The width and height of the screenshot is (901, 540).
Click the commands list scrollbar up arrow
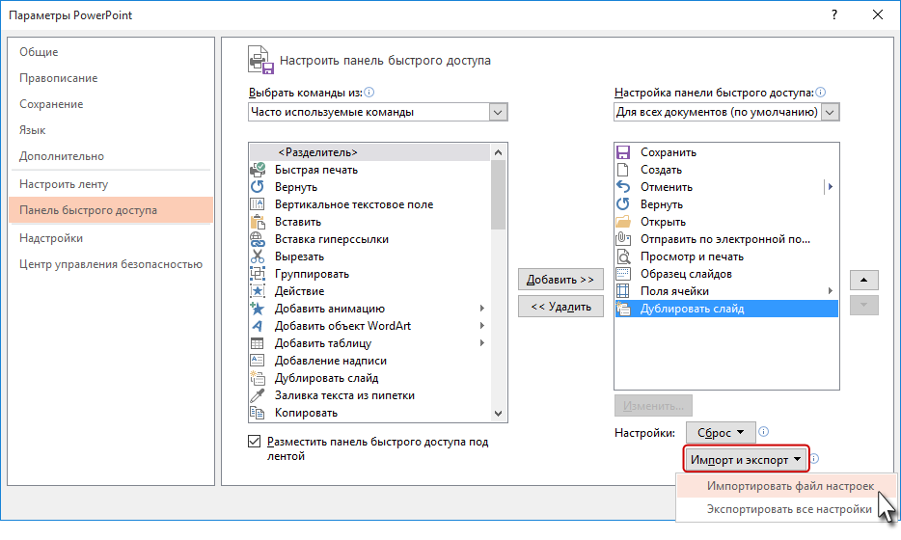pyautogui.click(x=498, y=152)
